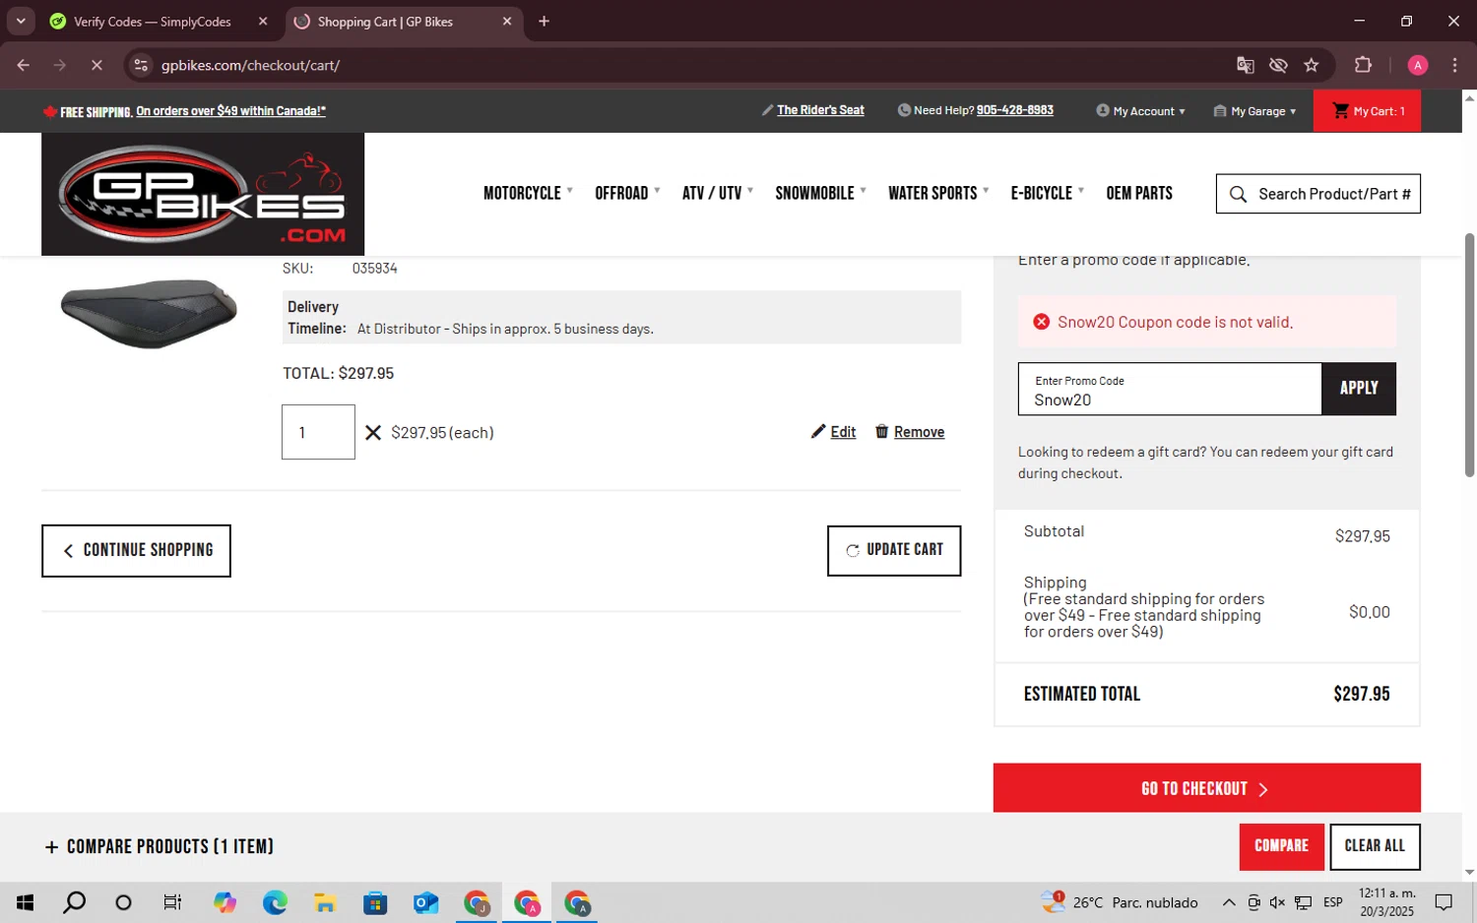Expand the Offroad menu
The image size is (1477, 923).
pyautogui.click(x=627, y=193)
